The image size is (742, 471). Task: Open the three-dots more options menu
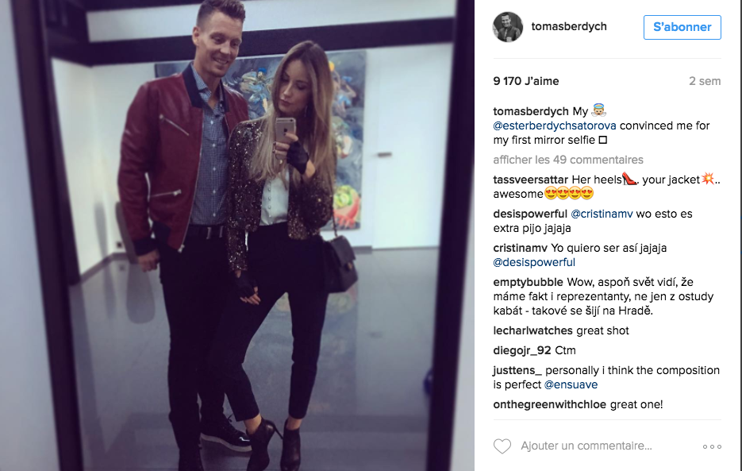point(712,447)
